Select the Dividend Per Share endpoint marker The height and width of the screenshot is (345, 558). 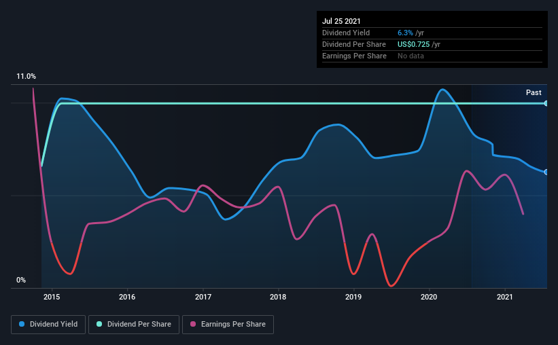[x=546, y=103]
